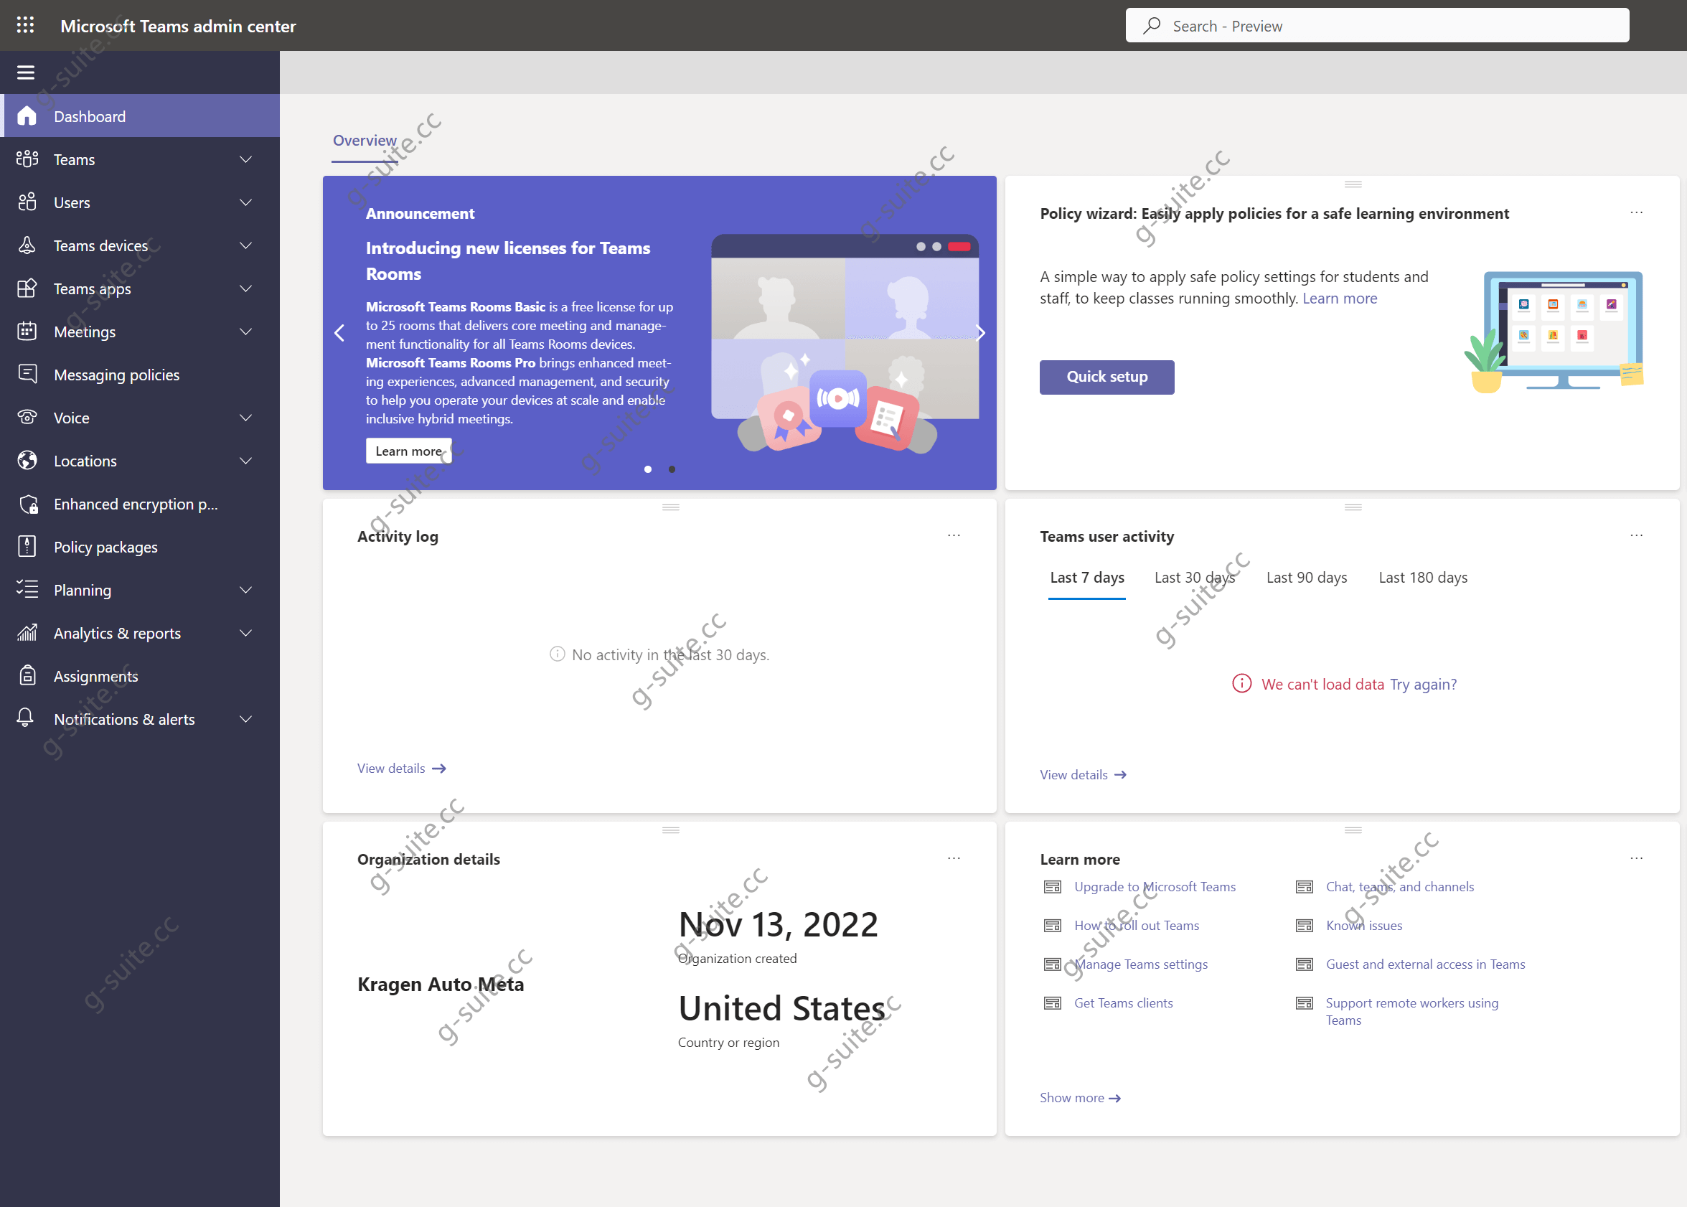Open Get Teams clients article
This screenshot has height=1207, width=1687.
tap(1123, 1002)
